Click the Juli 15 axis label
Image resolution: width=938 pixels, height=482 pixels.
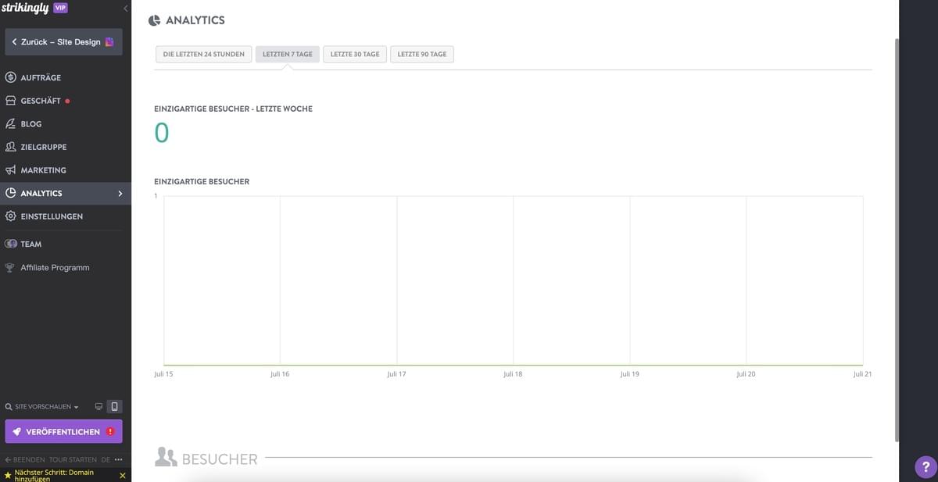point(163,374)
